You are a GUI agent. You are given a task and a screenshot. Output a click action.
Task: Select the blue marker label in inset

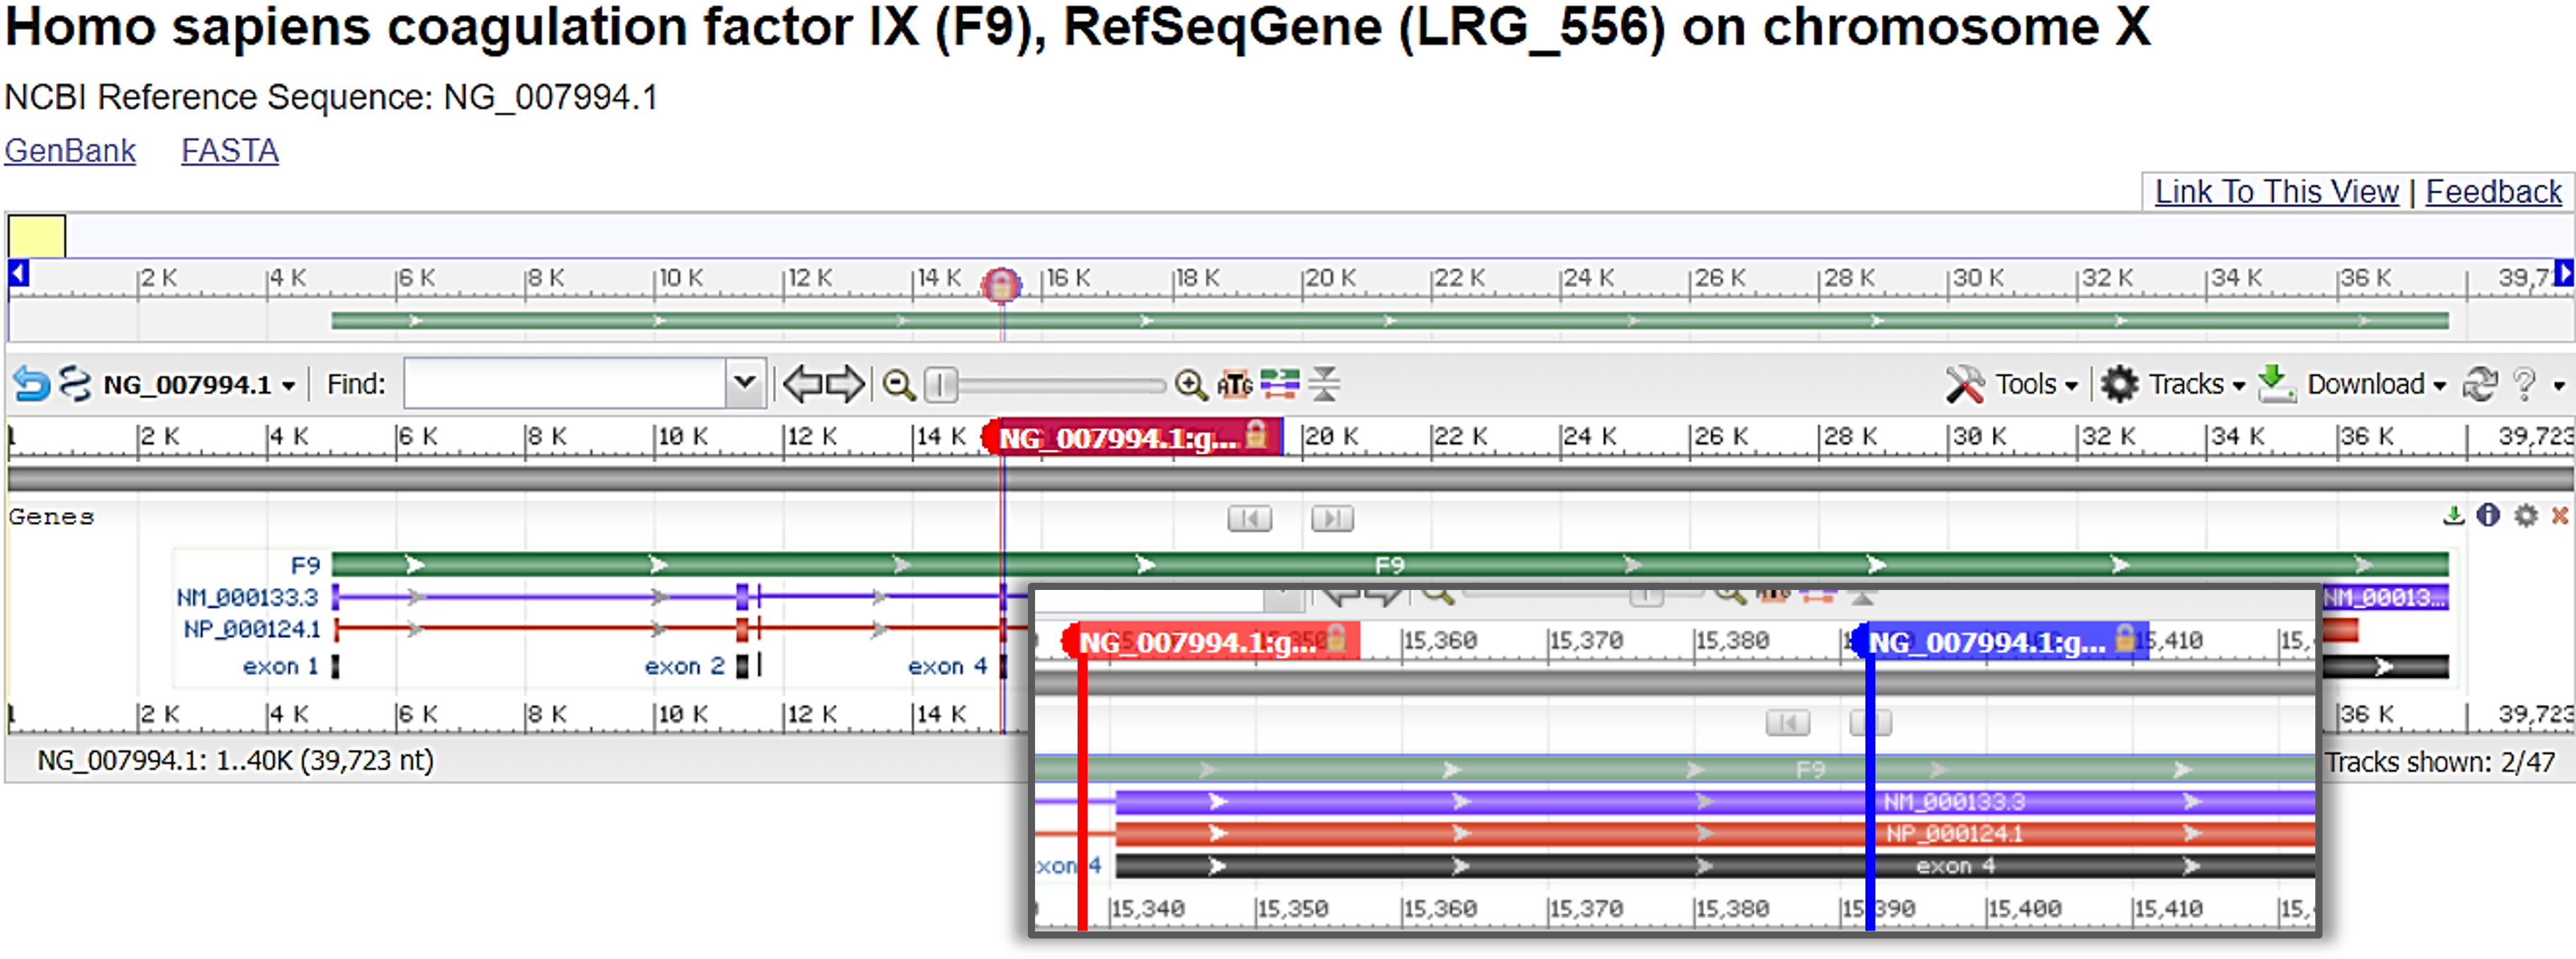[2000, 641]
